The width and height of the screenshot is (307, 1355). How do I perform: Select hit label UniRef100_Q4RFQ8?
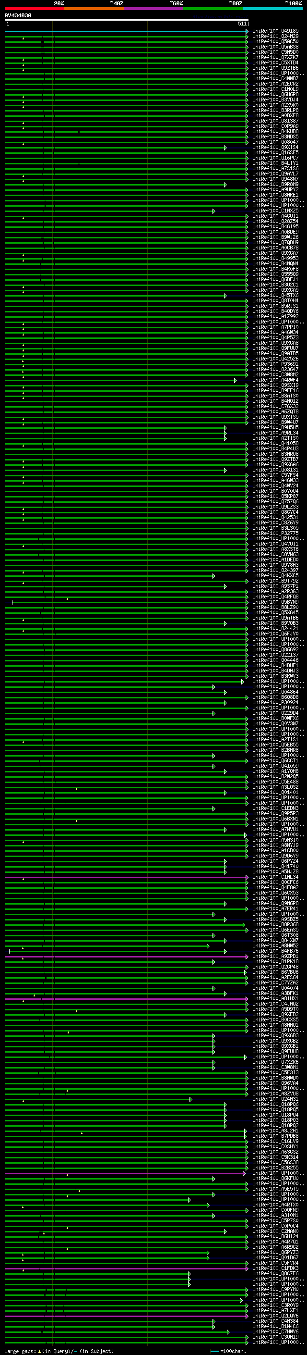pos(275,597)
